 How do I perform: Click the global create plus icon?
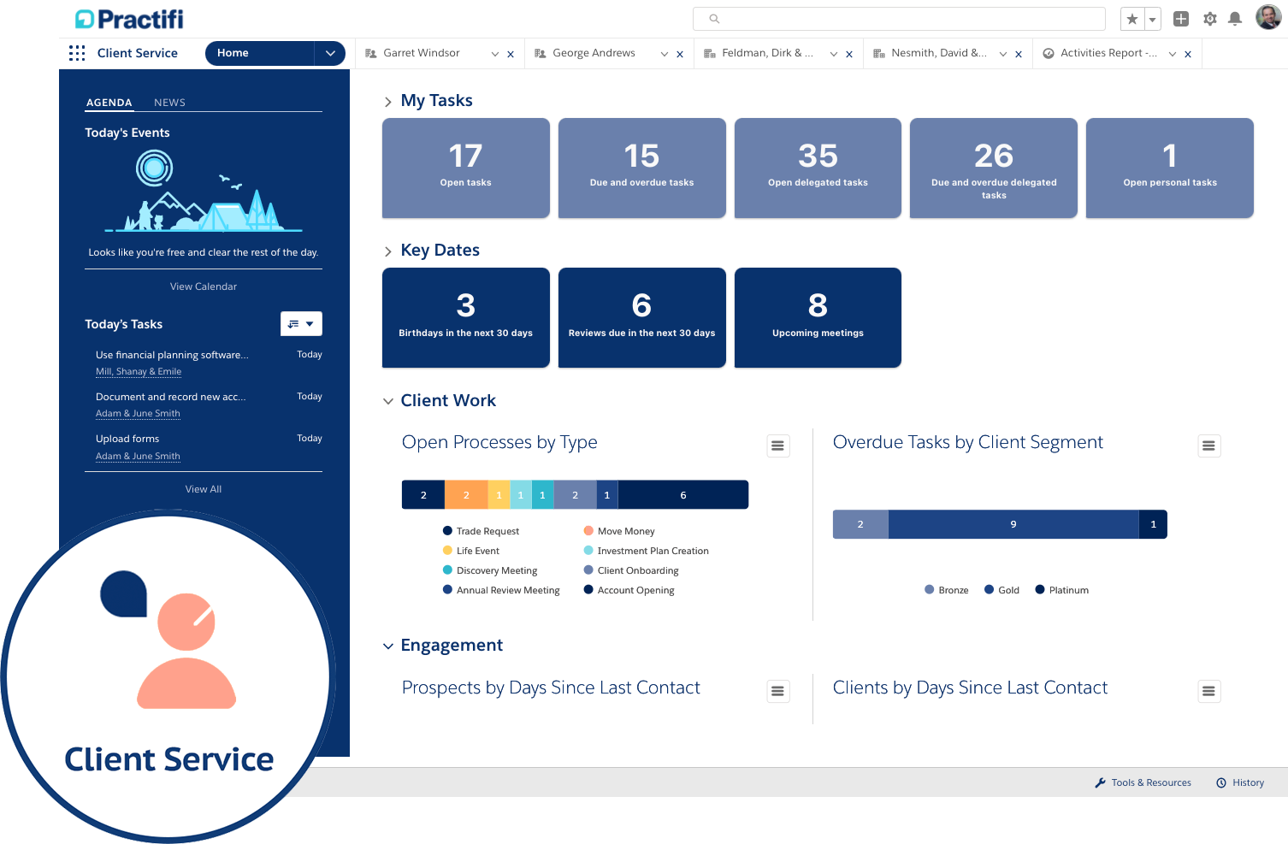pyautogui.click(x=1180, y=18)
